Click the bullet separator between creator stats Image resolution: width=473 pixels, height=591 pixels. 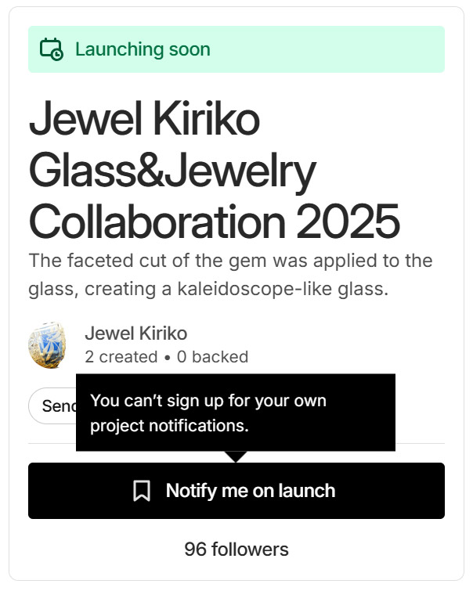coord(168,358)
